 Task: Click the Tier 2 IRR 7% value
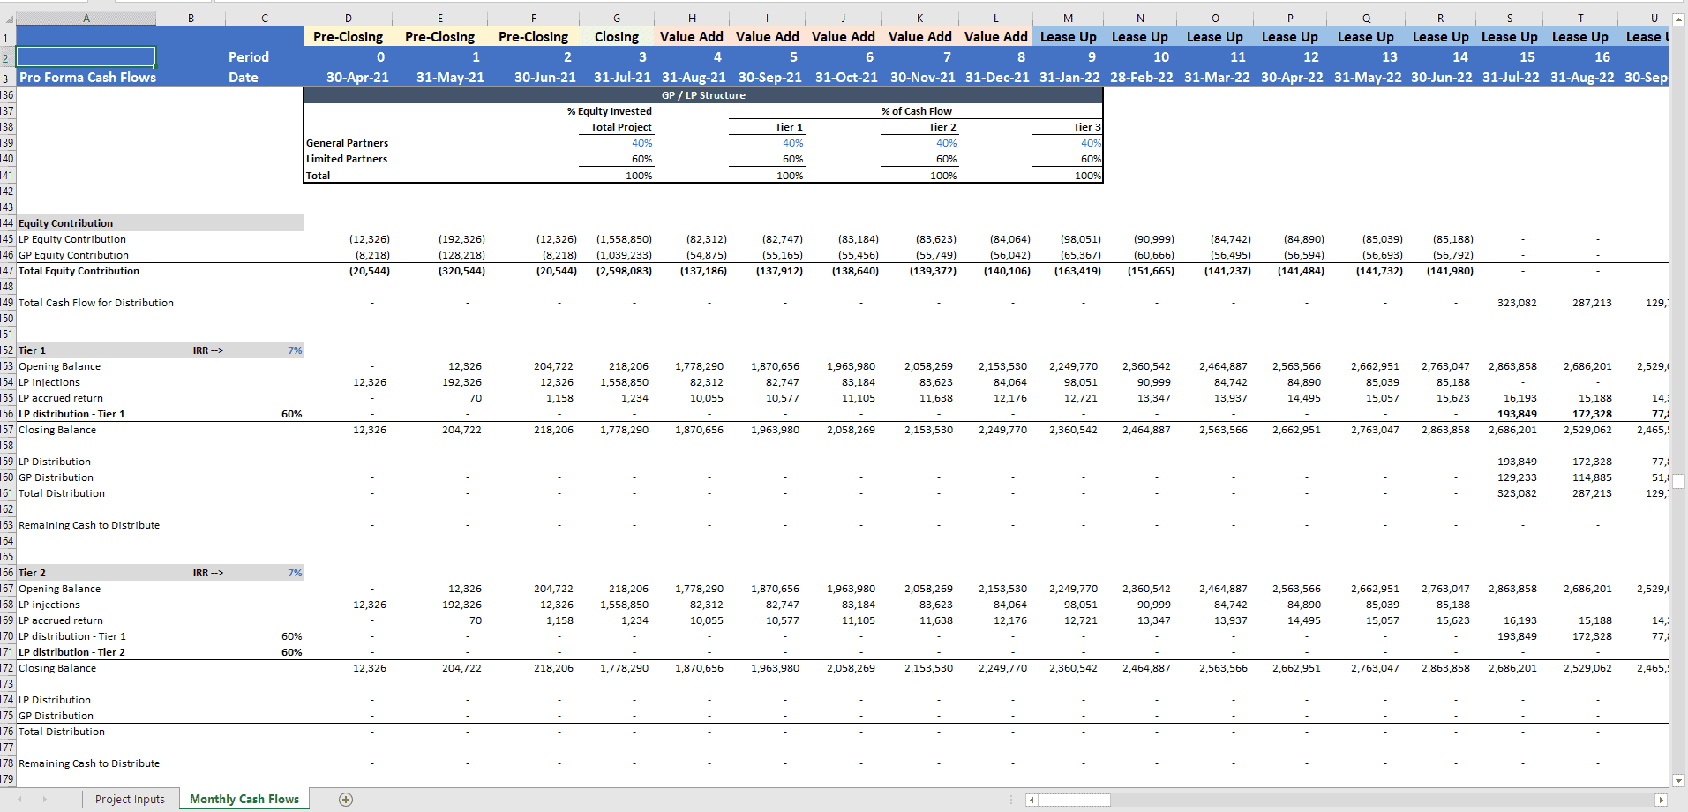295,573
